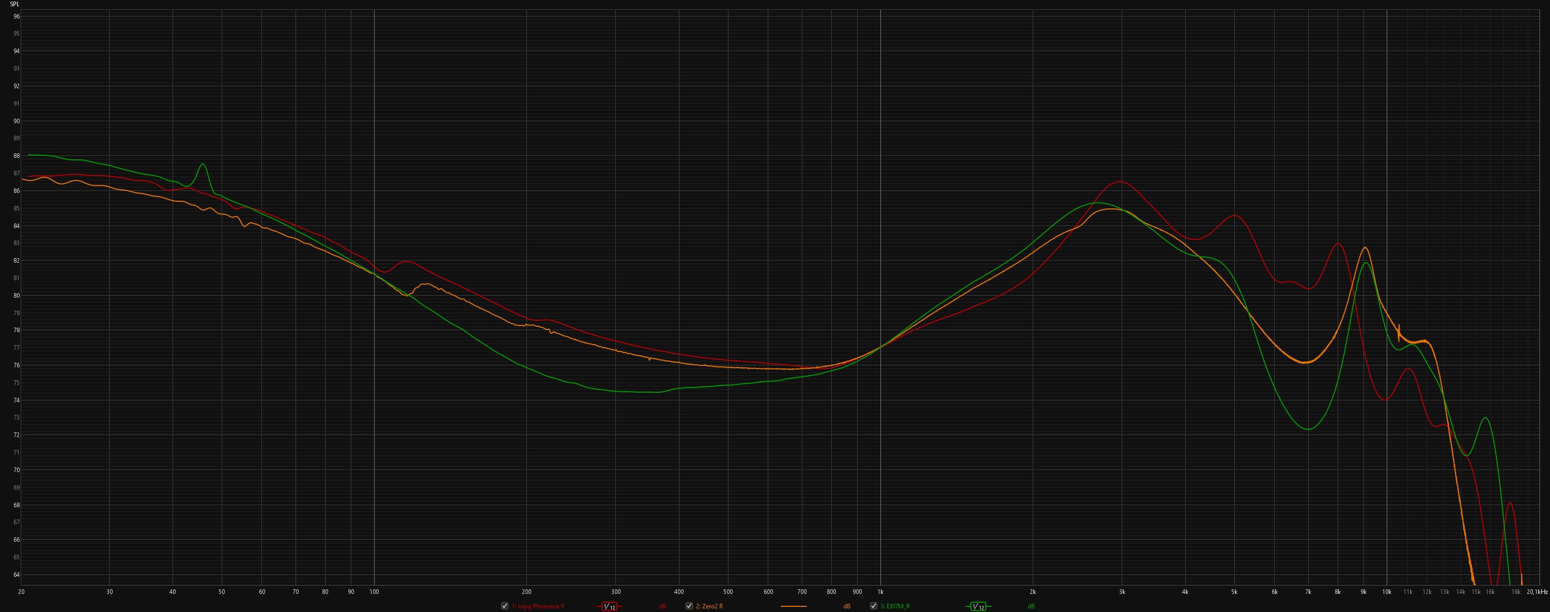This screenshot has width=1550, height=612.
Task: Click the green dB readout for EJ07M_R
Action: [x=1031, y=607]
